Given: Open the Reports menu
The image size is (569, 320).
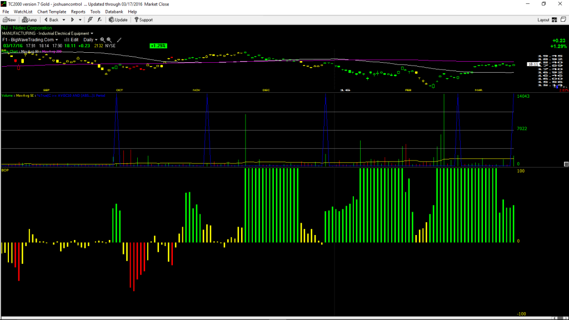Looking at the screenshot, I should (x=78, y=12).
